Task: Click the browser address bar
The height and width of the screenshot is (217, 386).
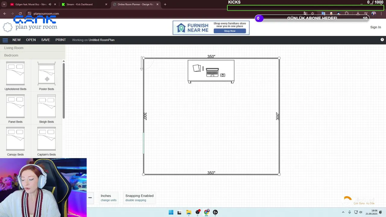Action: point(166,14)
